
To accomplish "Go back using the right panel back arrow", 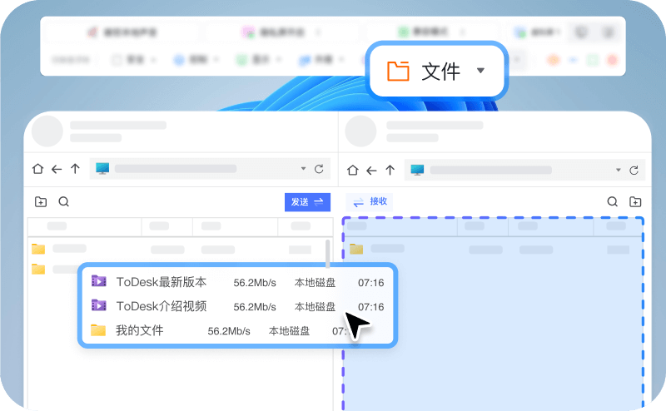I will pos(372,170).
